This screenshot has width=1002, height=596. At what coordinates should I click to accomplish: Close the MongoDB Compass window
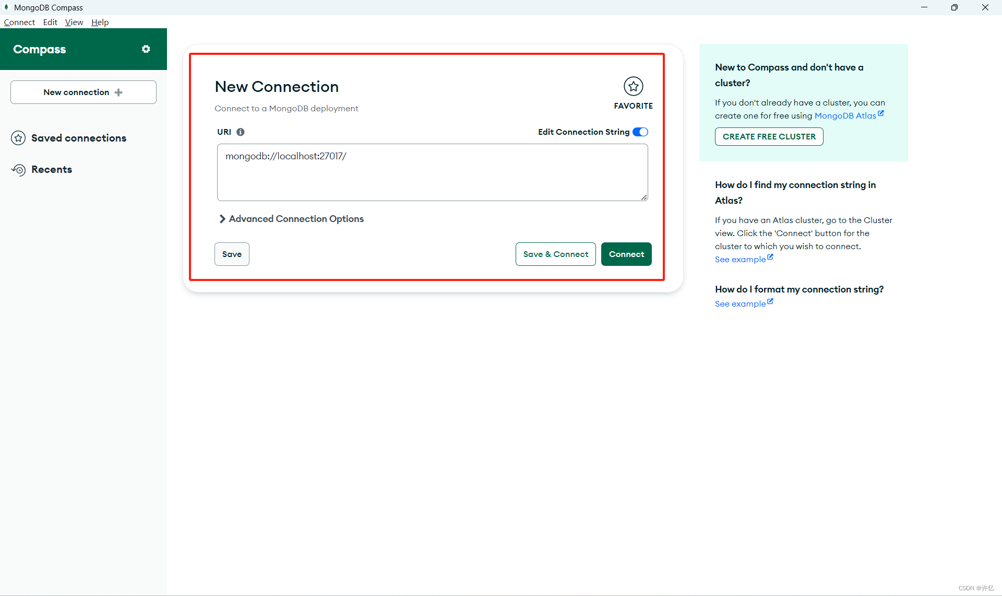(985, 7)
